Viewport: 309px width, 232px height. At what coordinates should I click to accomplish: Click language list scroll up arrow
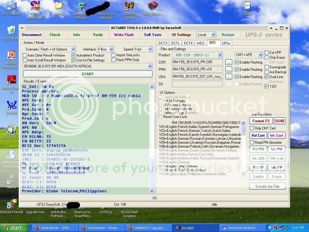[243, 123]
